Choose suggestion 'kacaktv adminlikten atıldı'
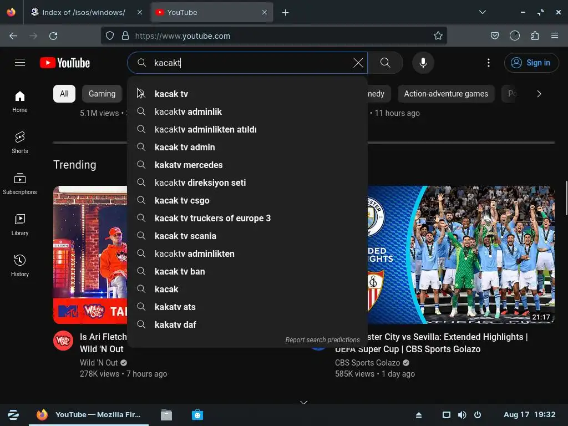 247,129
